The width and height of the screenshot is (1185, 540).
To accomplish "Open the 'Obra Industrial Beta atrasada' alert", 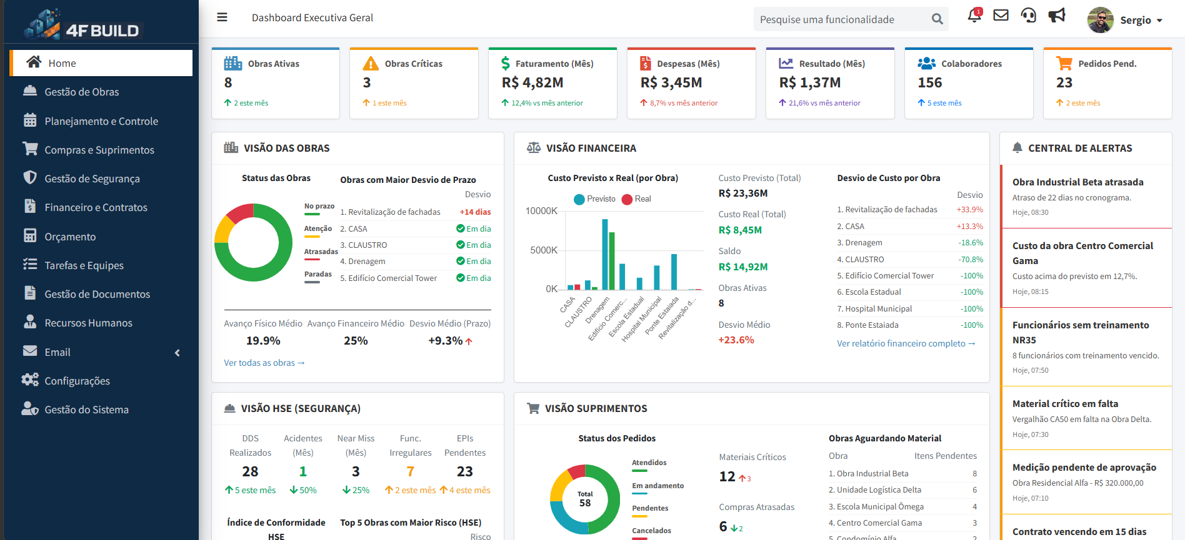I will click(x=1086, y=196).
